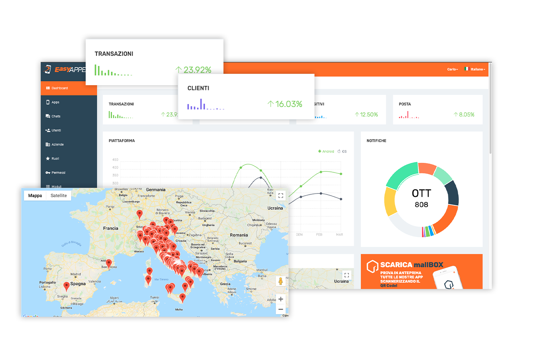Click the EasyAPP logo in the header

[x=65, y=69]
